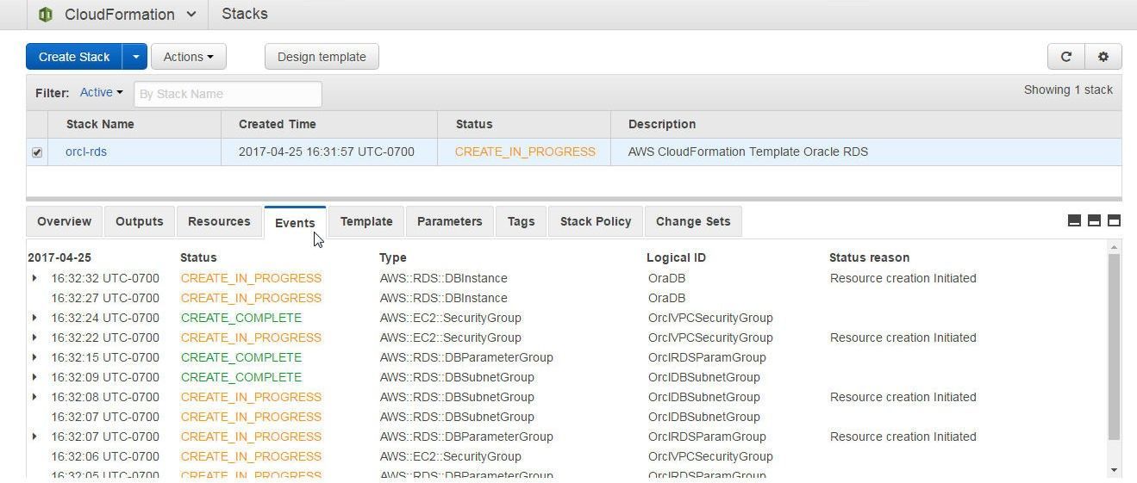This screenshot has width=1137, height=483.
Task: Click Resource creation Initiated in 16:32:22 row
Action: tap(903, 337)
